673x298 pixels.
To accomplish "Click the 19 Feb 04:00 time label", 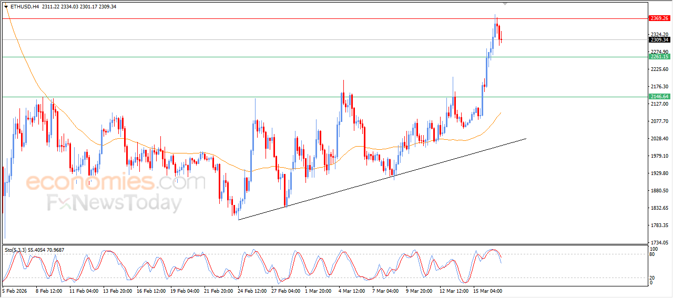I will click(x=186, y=290).
